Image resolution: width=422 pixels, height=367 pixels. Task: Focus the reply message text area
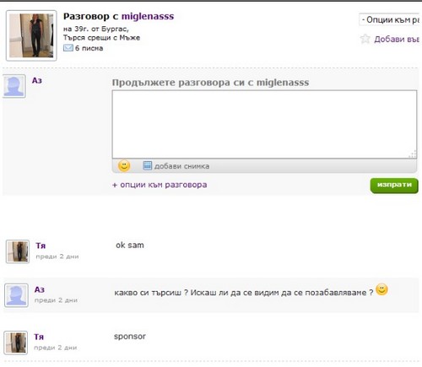[x=264, y=124]
